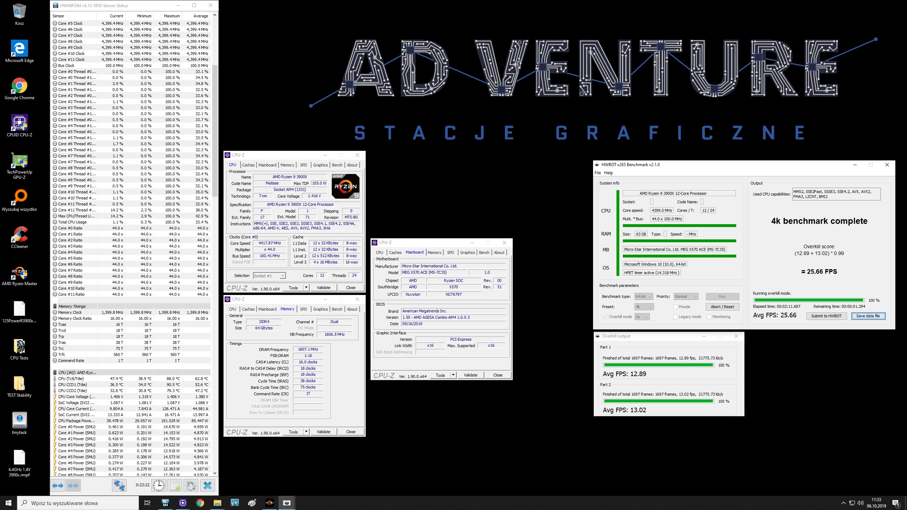Open the 125PowerR3900x file on desktop
This screenshot has height=510, width=907.
(x=19, y=312)
